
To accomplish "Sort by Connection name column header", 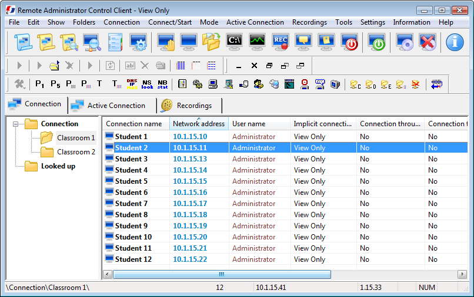I will (x=136, y=124).
